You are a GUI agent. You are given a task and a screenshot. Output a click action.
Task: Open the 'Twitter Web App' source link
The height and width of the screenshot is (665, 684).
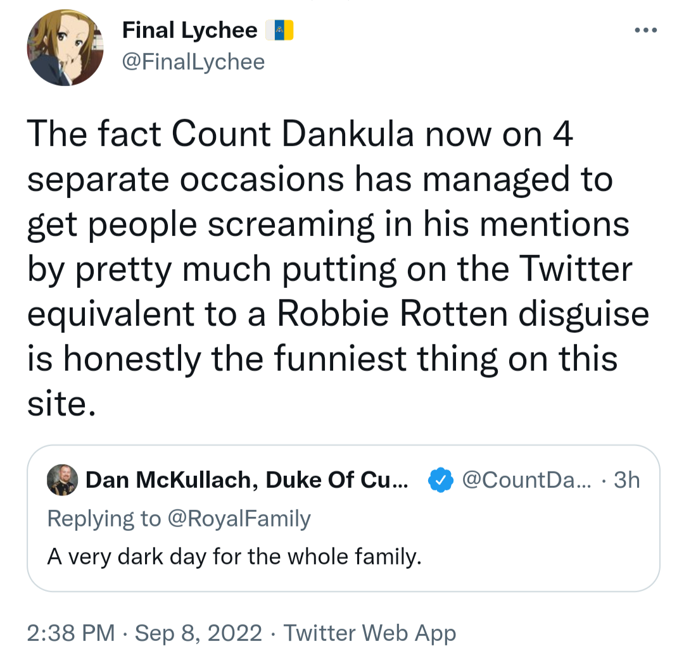[x=369, y=633]
